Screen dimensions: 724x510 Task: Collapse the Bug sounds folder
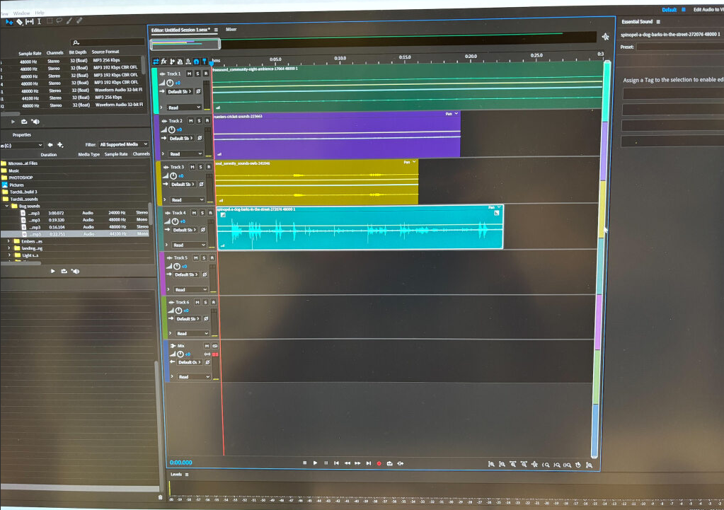(7, 206)
